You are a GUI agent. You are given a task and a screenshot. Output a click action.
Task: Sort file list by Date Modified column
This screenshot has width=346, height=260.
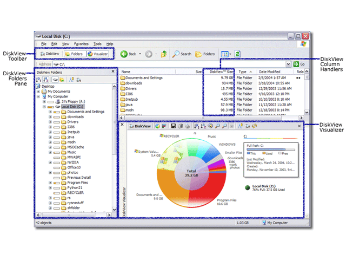[x=275, y=71]
